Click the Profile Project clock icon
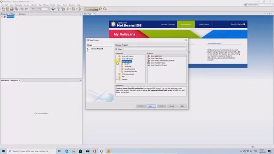The width and height of the screenshot is (274, 154). point(79,9)
